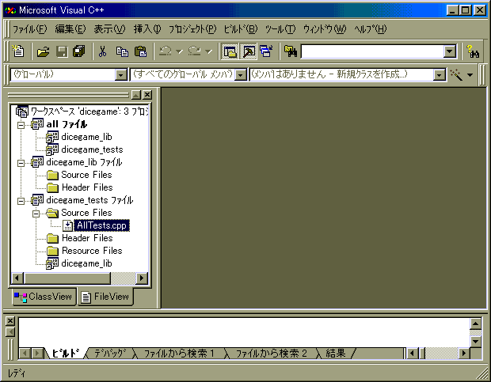Switch to the ClassView tab
Image resolution: width=491 pixels, height=382 pixels.
point(44,297)
